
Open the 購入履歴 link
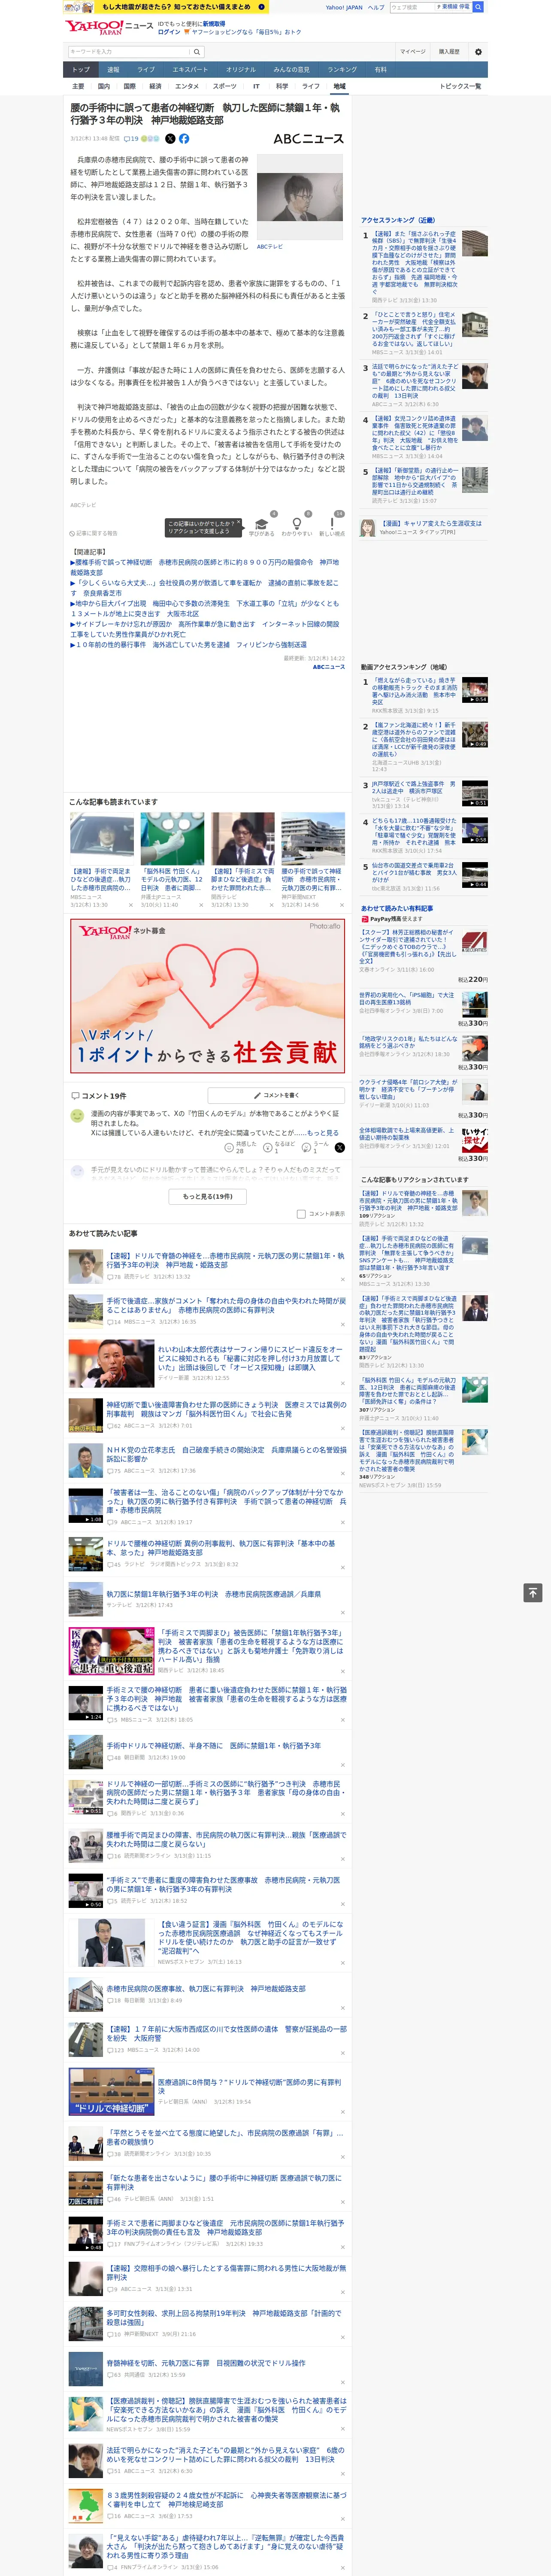click(x=449, y=52)
